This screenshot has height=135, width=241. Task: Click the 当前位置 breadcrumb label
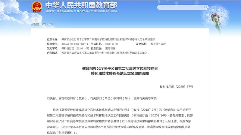pos(35,24)
